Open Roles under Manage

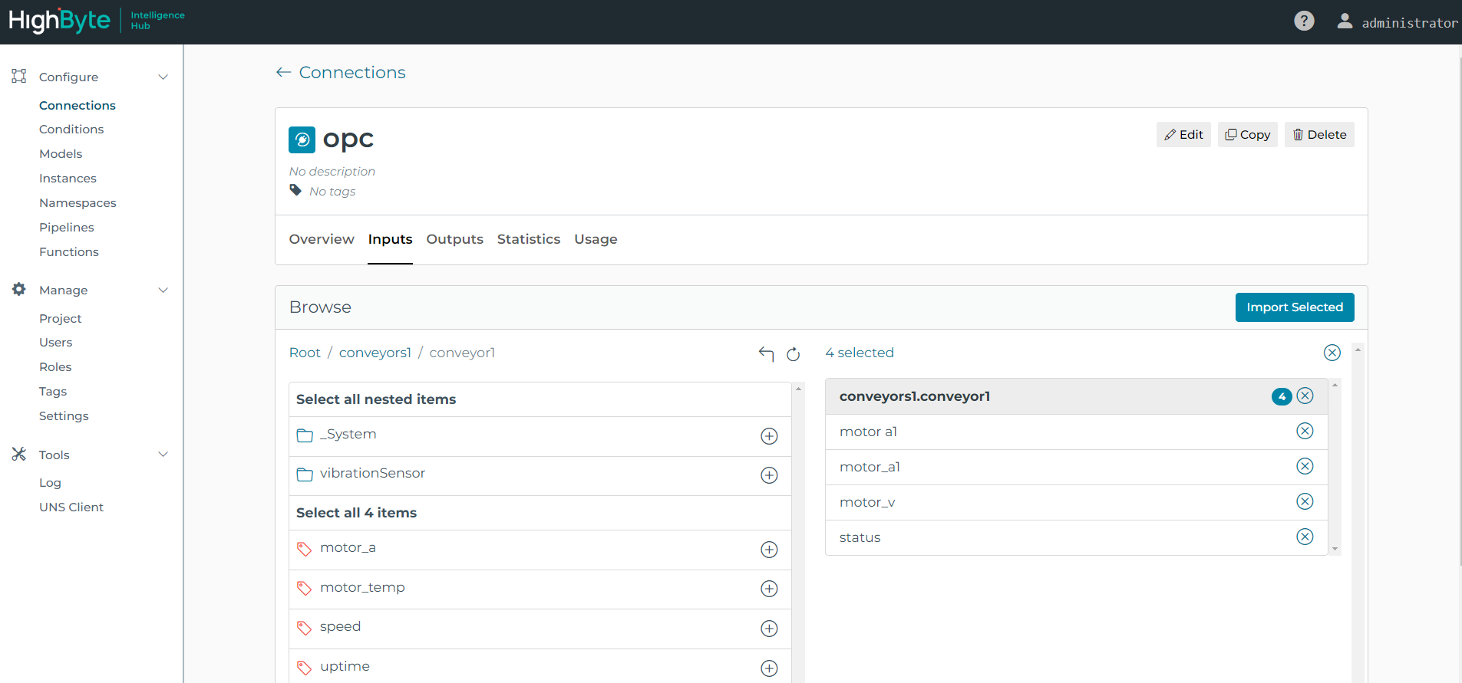[x=55, y=366]
